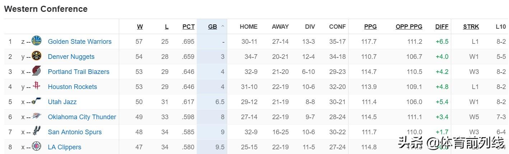509x154 pixels.
Task: Click the LA Clippers logo icon
Action: point(37,146)
